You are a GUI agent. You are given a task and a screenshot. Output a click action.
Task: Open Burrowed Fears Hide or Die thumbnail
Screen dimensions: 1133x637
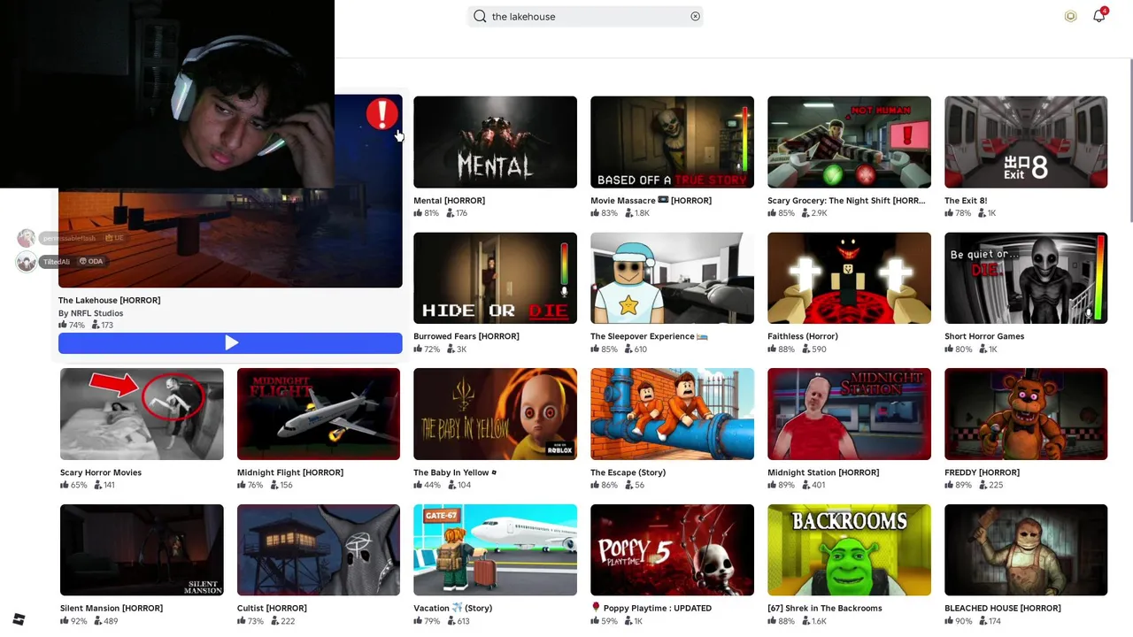coord(495,278)
